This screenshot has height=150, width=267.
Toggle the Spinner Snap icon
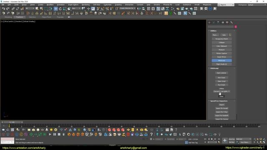pos(111,9)
